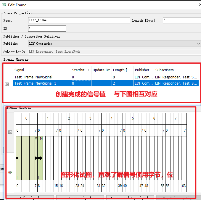
Task: Sort by the Startbit column header
Action: tap(81, 70)
